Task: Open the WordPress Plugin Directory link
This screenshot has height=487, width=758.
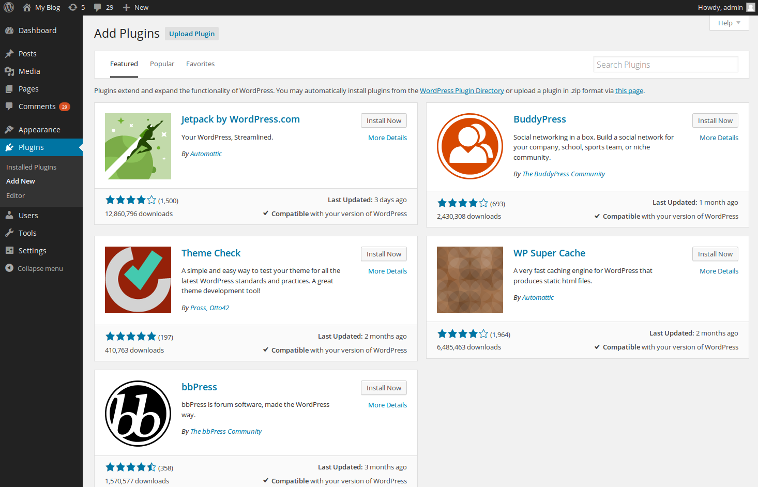Action: pos(461,90)
